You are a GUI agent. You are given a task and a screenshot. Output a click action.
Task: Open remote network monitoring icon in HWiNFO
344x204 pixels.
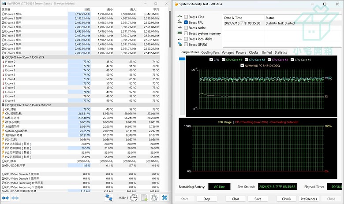click(x=109, y=198)
